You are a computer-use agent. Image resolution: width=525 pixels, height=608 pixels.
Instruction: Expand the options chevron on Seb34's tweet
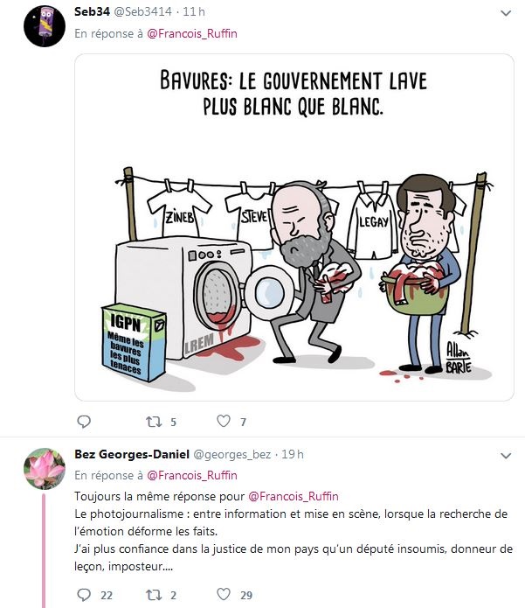click(x=506, y=14)
